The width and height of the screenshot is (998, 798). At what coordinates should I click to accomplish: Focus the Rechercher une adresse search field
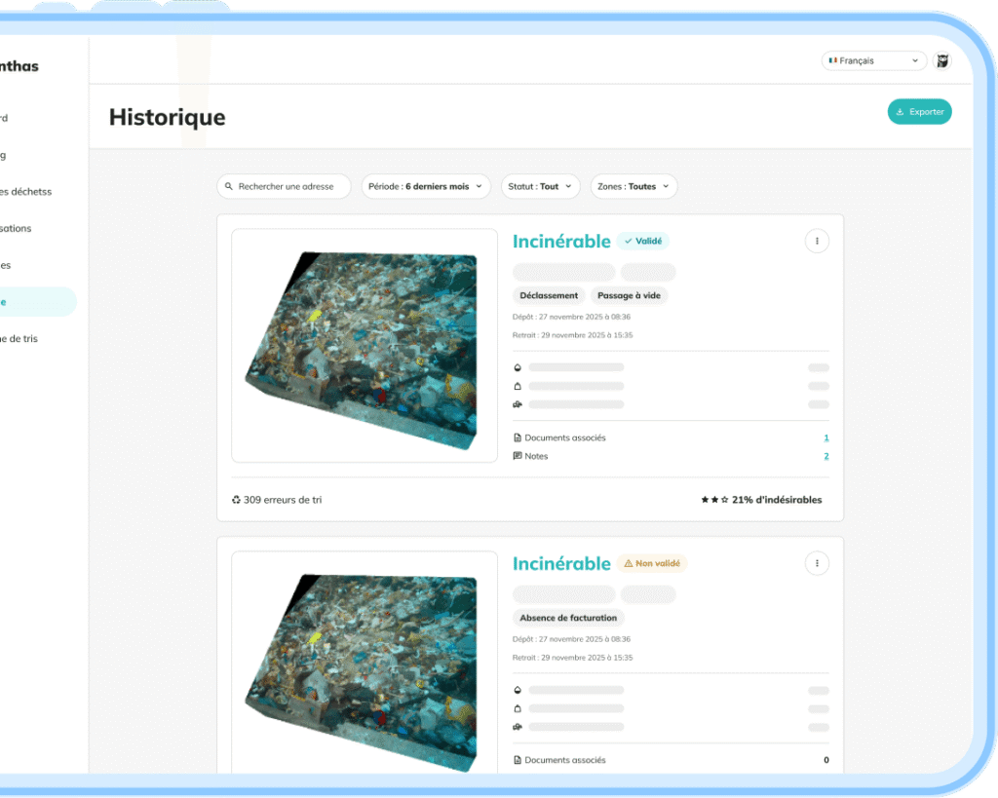pos(284,186)
